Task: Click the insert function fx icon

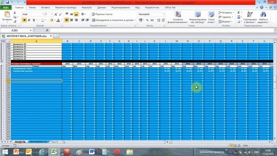Action: pos(47,30)
